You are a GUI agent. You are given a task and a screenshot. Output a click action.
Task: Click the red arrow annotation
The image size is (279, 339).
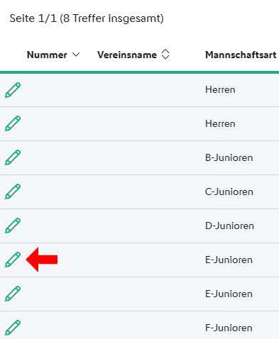tap(42, 260)
